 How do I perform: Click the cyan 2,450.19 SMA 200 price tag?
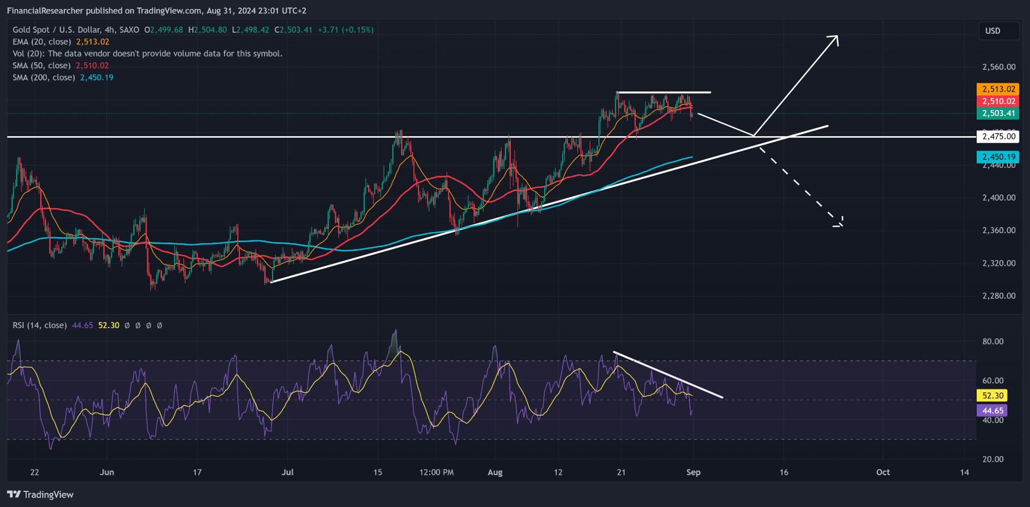click(x=998, y=157)
